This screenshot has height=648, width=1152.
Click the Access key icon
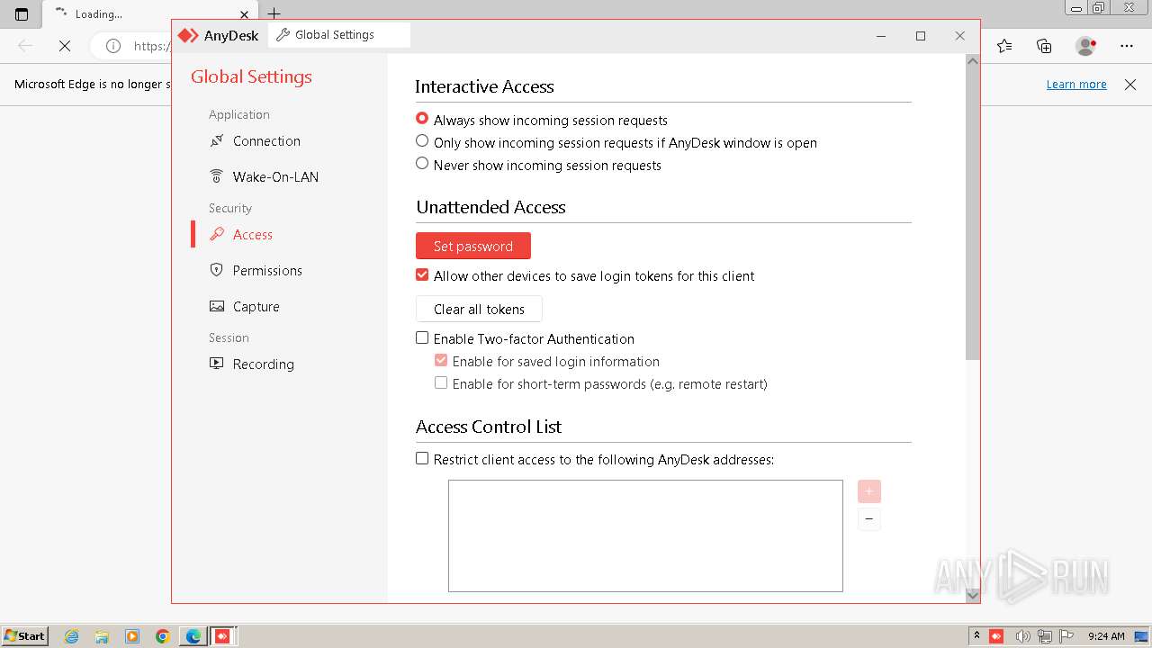(x=216, y=234)
